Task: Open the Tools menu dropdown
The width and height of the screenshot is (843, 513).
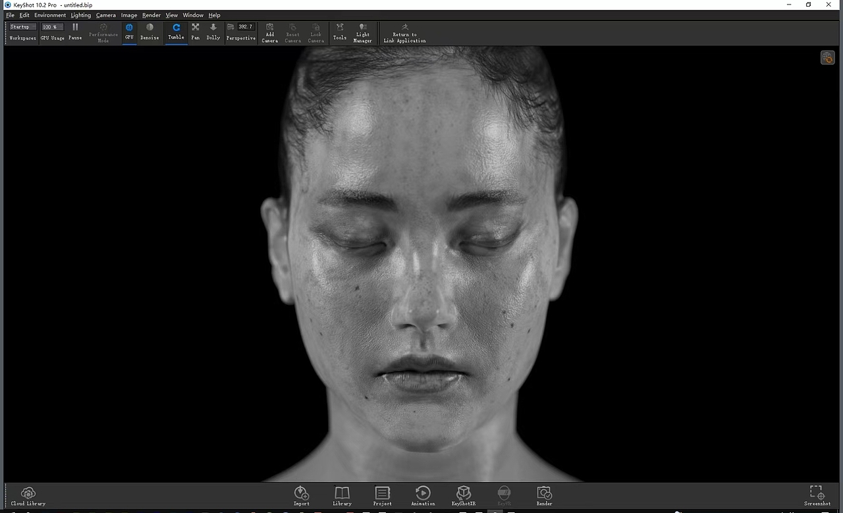Action: pos(340,32)
